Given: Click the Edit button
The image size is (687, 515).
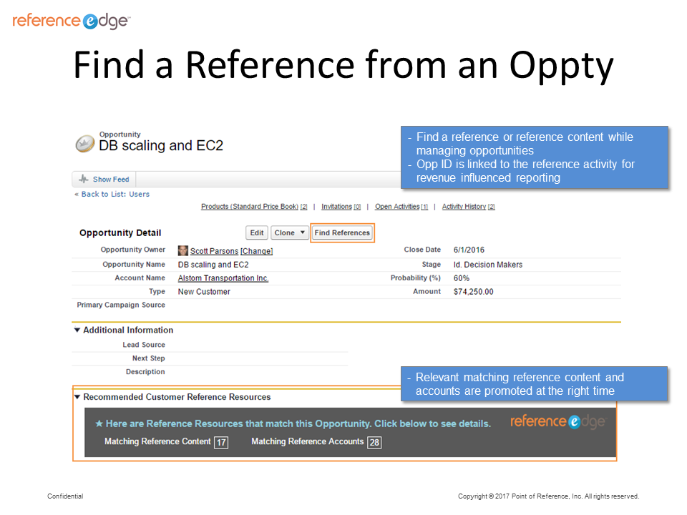Looking at the screenshot, I should pos(256,232).
